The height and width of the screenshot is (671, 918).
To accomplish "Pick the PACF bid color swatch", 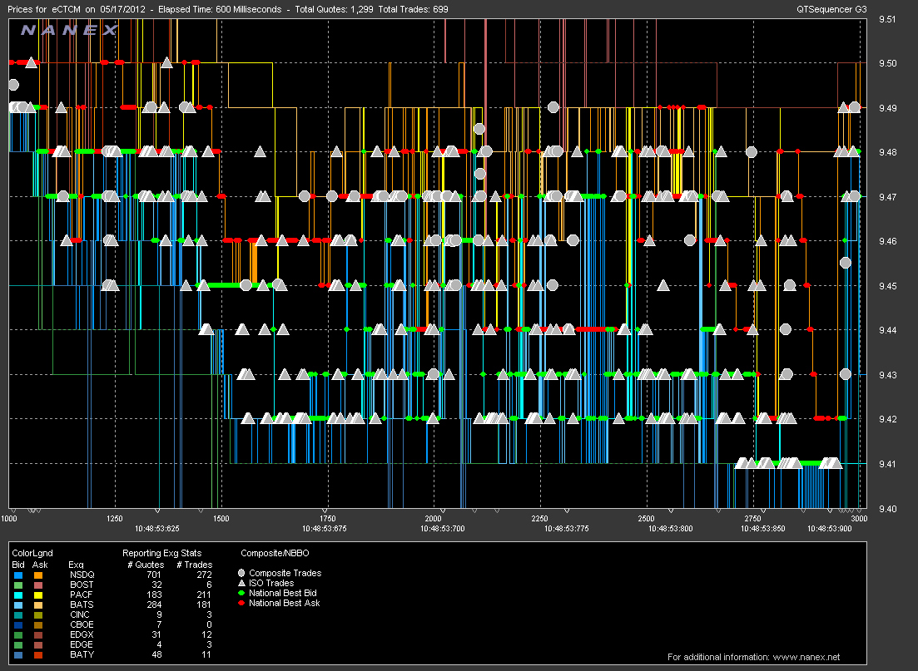I will [x=18, y=595].
